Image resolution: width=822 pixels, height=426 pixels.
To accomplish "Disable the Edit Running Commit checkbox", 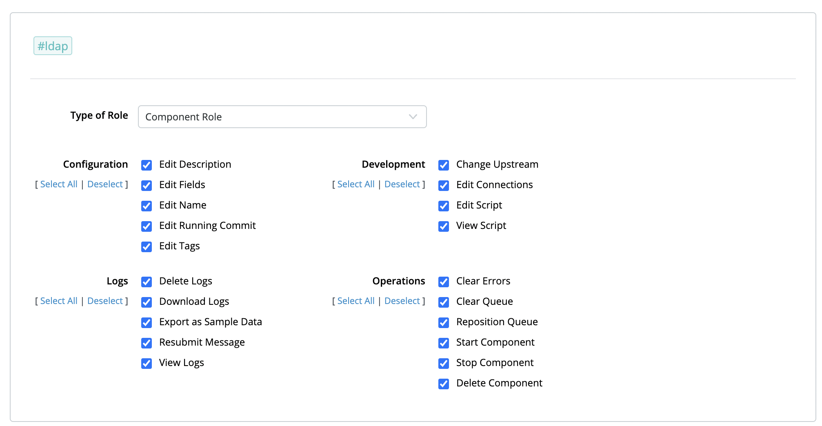I will pos(147,226).
